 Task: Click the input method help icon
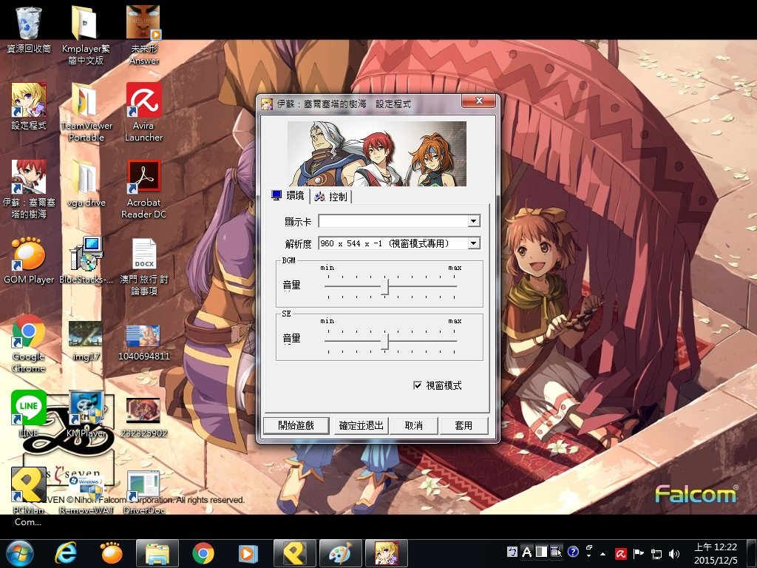pyautogui.click(x=573, y=552)
